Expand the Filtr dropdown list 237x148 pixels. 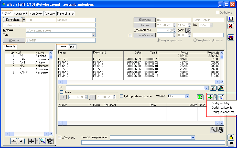[207, 88]
